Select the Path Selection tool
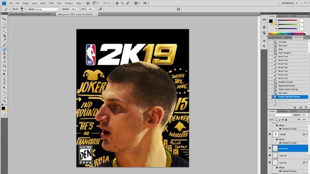The width and height of the screenshot is (310, 174). (4, 88)
